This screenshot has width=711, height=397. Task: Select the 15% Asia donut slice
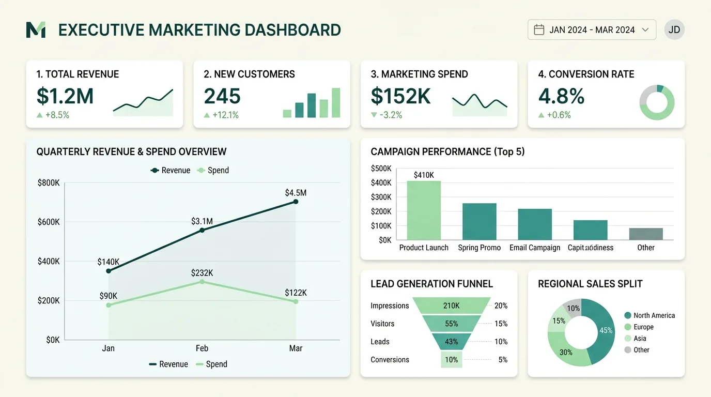558,320
